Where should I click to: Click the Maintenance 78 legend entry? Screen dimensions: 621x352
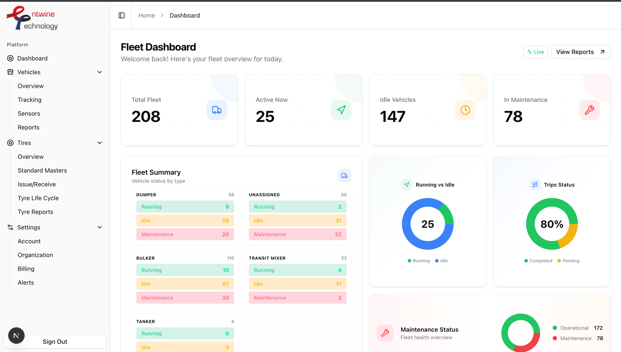click(x=578, y=338)
